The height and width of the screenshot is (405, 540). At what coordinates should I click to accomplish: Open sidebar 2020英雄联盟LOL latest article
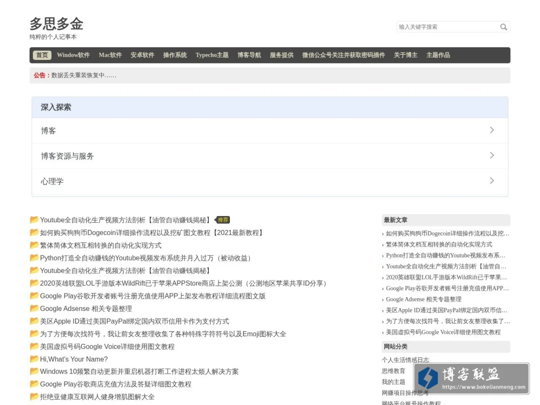pyautogui.click(x=446, y=277)
